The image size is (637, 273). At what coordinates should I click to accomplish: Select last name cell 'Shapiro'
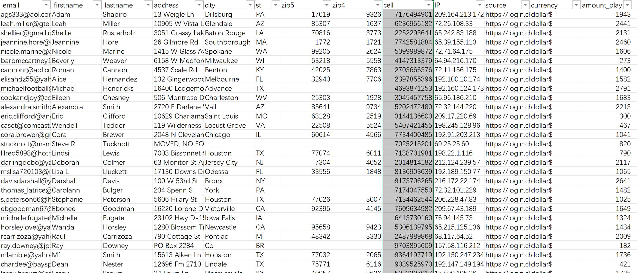[127, 14]
